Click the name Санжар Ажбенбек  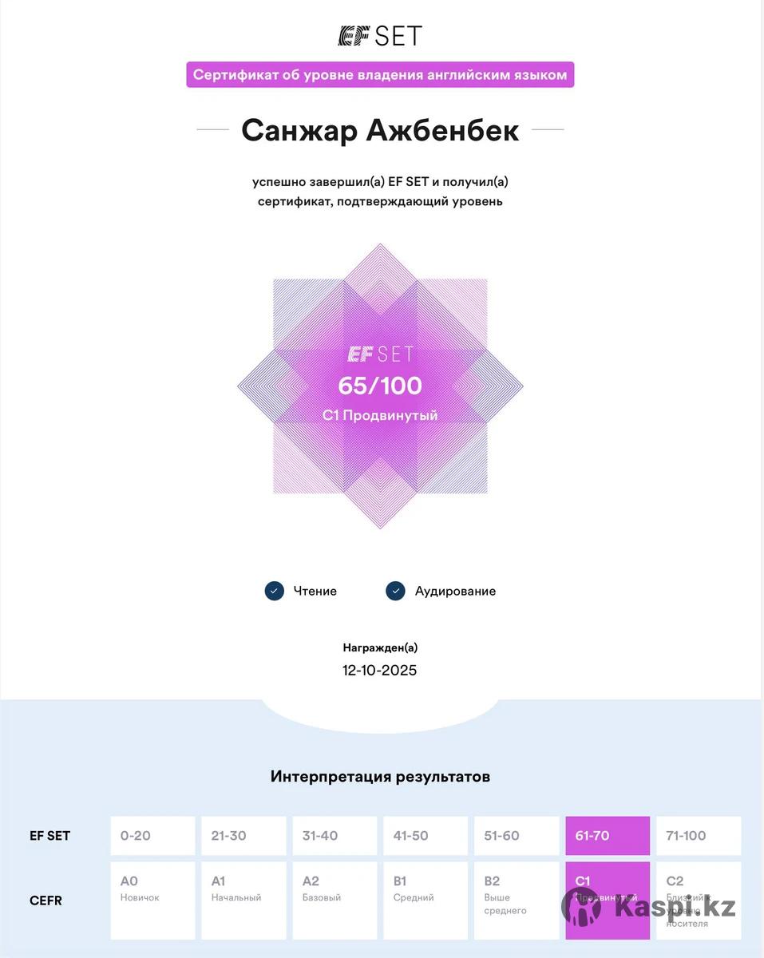(x=380, y=130)
